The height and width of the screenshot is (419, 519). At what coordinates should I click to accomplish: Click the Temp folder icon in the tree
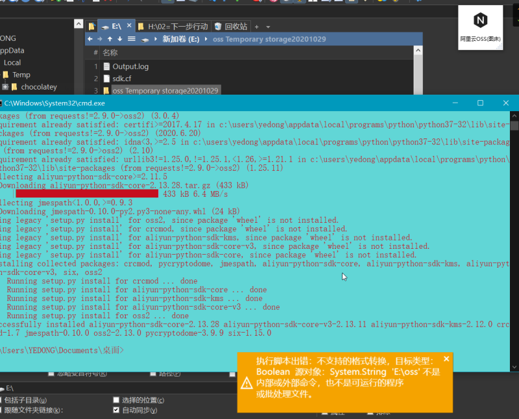point(6,75)
